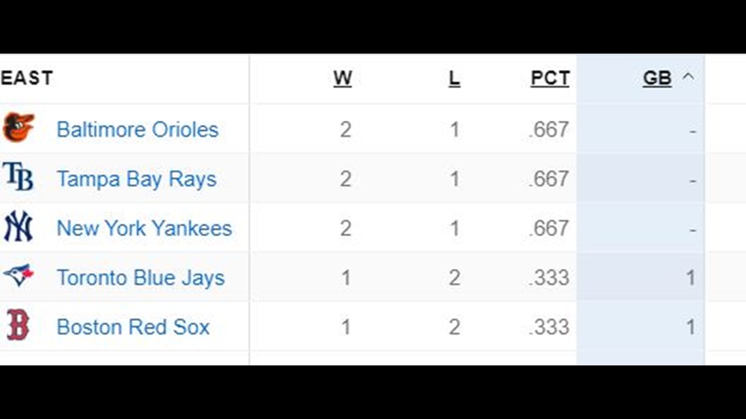Select the EAST division header
The width and height of the screenshot is (746, 419).
click(27, 78)
